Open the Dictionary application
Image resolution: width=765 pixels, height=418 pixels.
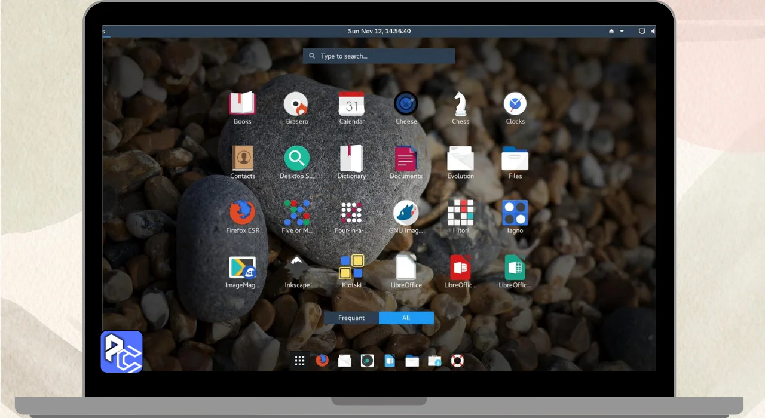(x=351, y=159)
